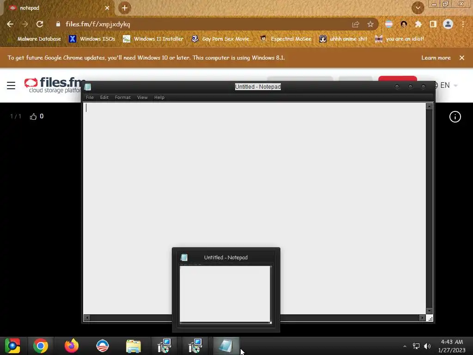Open the Start button on taskbar
This screenshot has width=473, height=355.
coord(12,346)
